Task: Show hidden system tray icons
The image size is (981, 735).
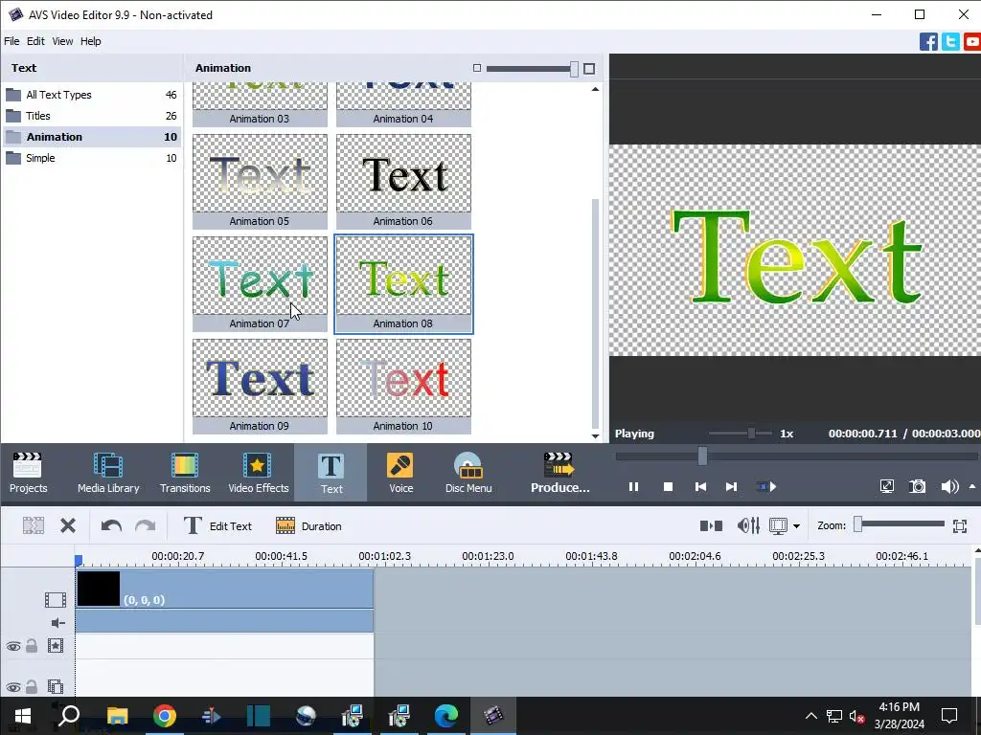Action: click(x=810, y=716)
